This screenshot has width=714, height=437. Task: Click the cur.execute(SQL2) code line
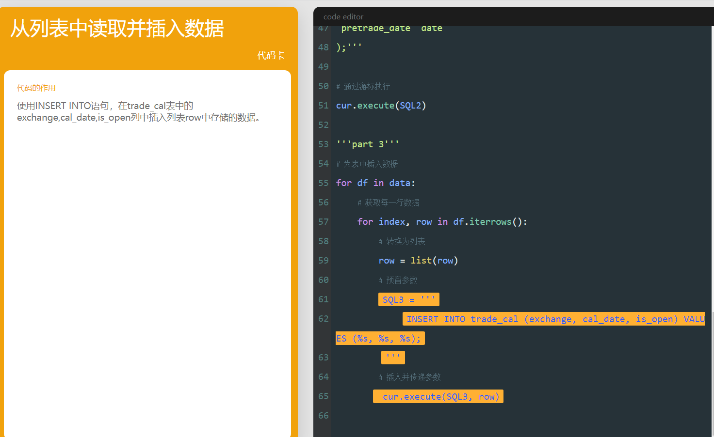(381, 106)
